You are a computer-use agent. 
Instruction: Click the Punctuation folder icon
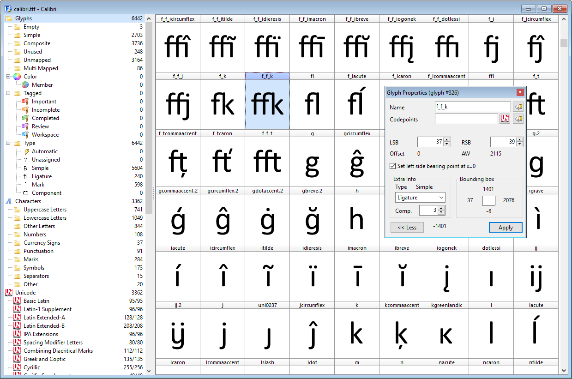[x=17, y=251]
